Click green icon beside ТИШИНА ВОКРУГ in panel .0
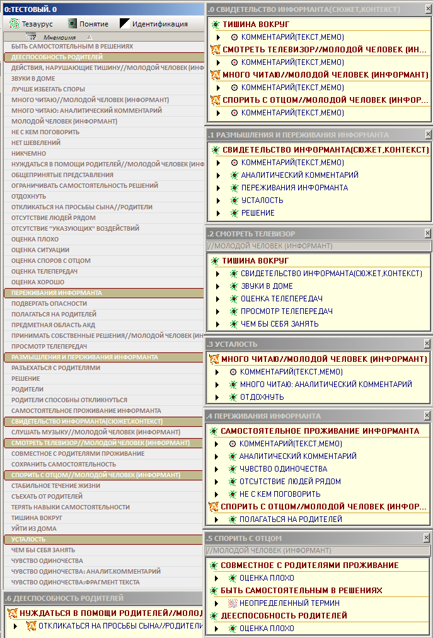 (x=216, y=25)
